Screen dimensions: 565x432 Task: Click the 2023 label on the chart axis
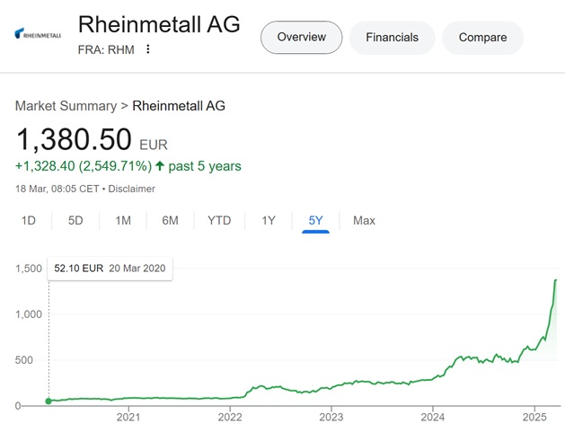pos(331,418)
